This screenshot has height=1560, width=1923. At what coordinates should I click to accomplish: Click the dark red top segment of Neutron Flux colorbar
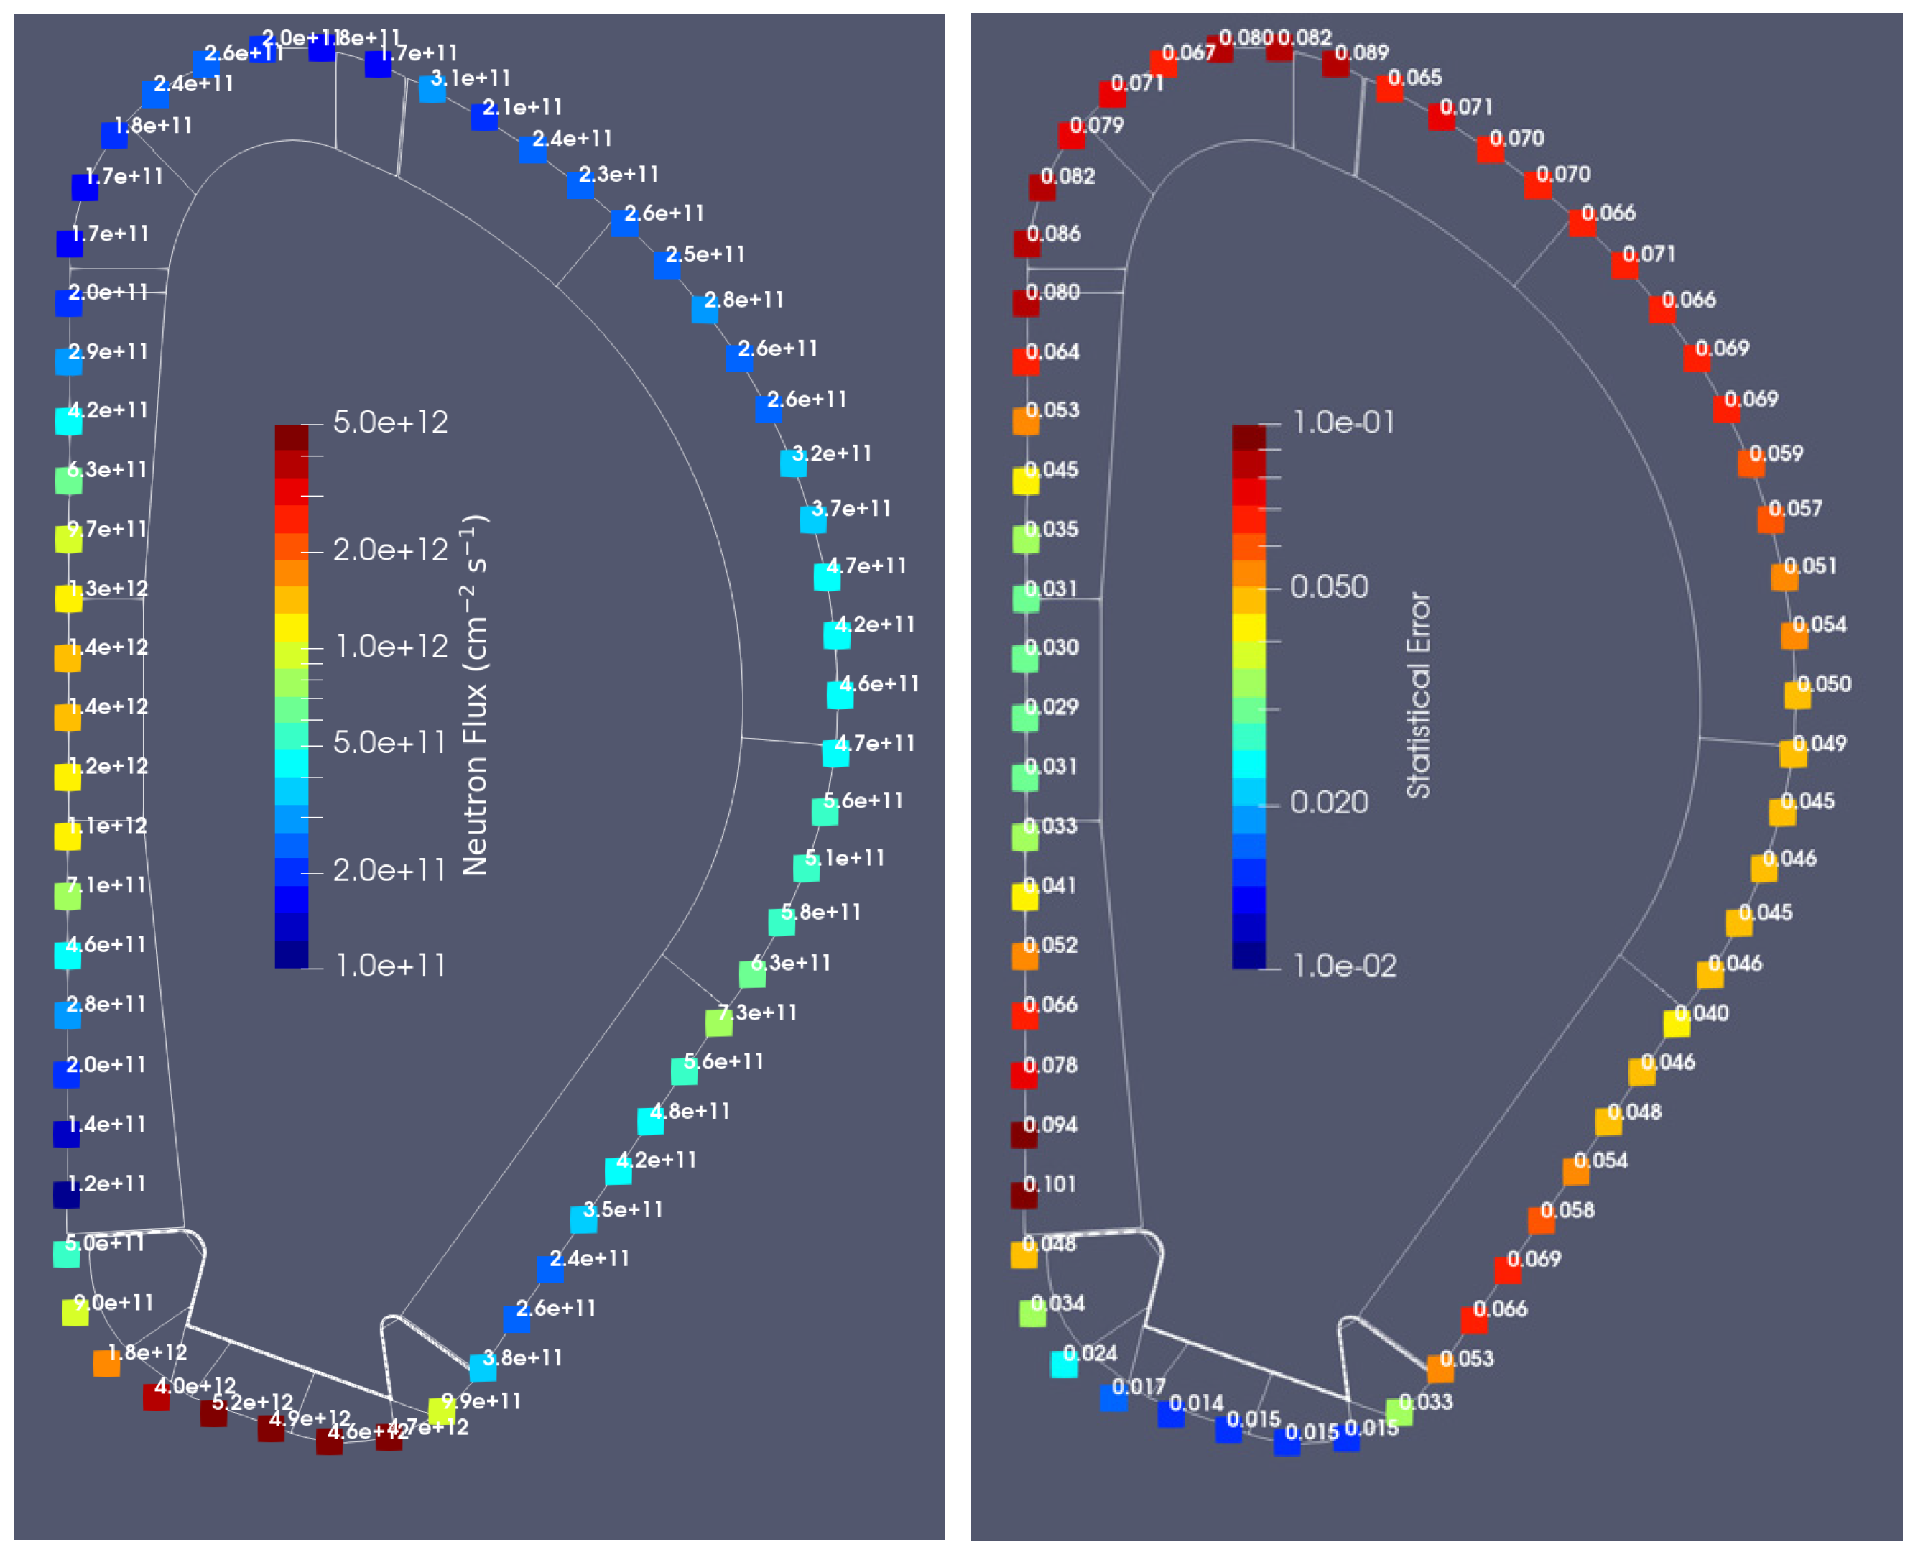(x=291, y=437)
